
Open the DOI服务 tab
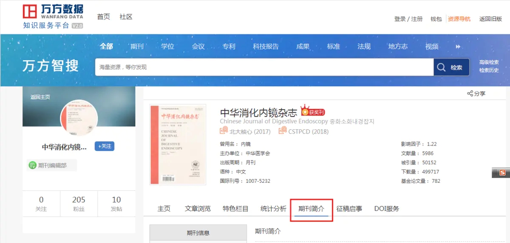(387, 209)
